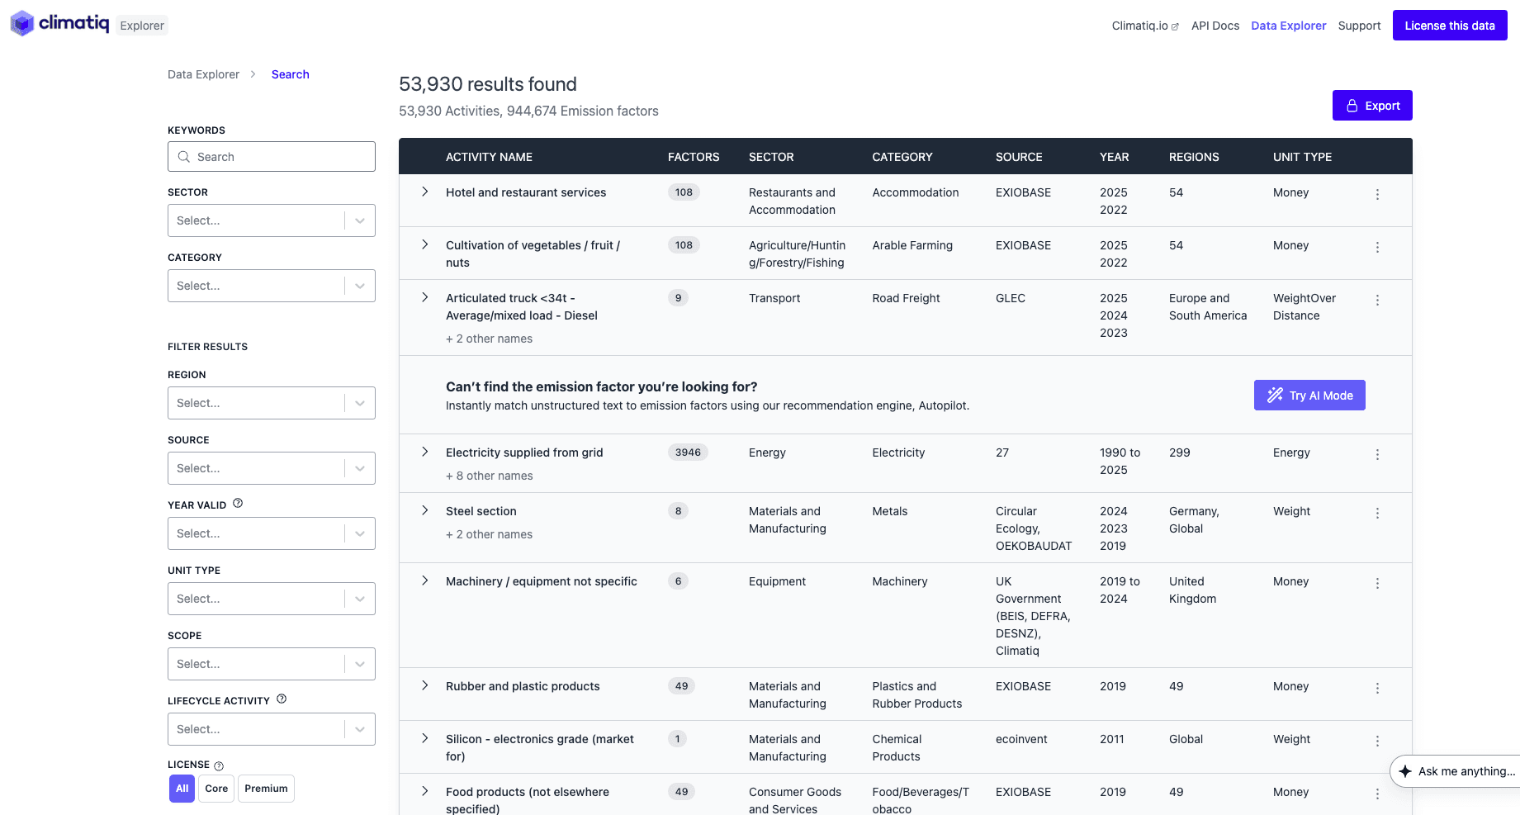Expand the Machinery / equipment not specific row

click(x=425, y=580)
